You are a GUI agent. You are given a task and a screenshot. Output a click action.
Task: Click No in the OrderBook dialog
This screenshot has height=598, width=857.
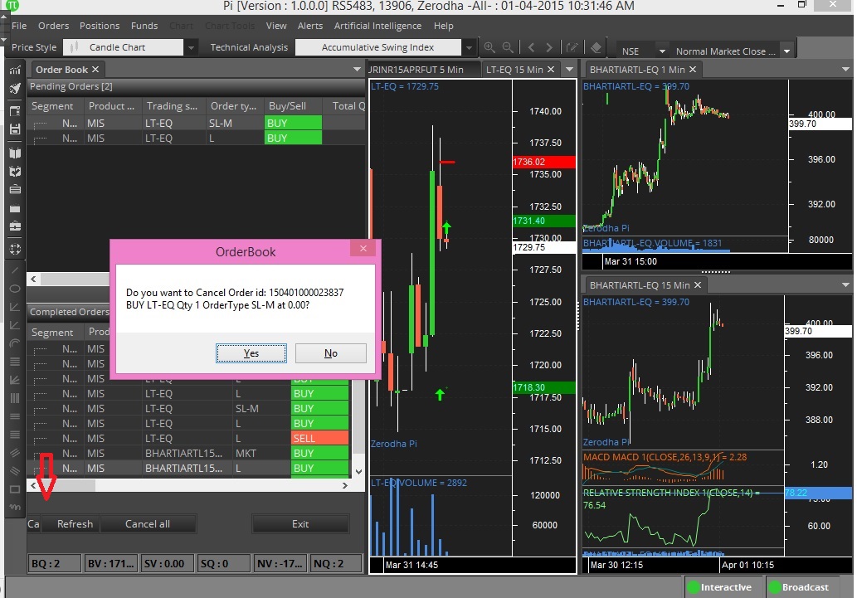pyautogui.click(x=331, y=353)
